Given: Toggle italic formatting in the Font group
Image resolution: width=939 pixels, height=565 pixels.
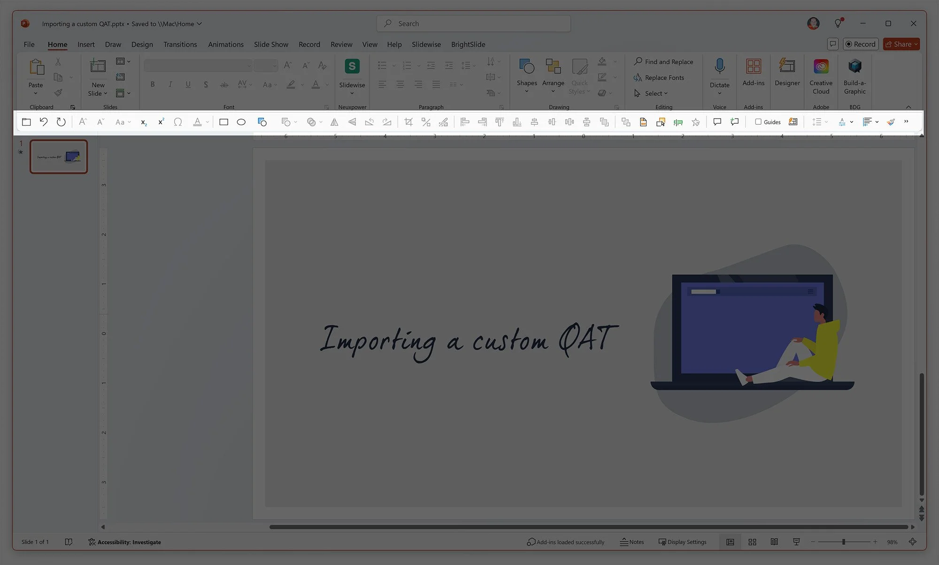Looking at the screenshot, I should coord(170,84).
